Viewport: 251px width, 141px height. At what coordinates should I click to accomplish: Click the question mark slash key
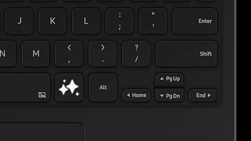pyautogui.click(x=136, y=54)
